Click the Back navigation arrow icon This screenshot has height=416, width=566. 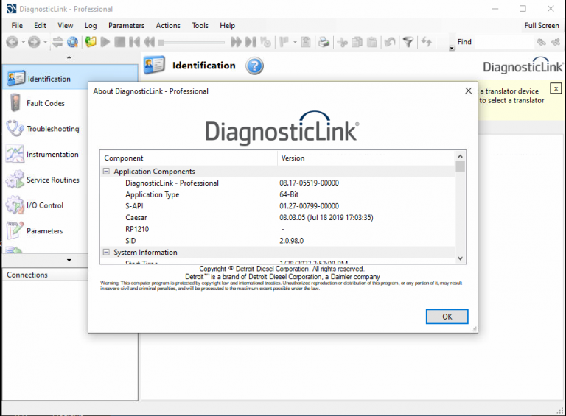point(13,42)
